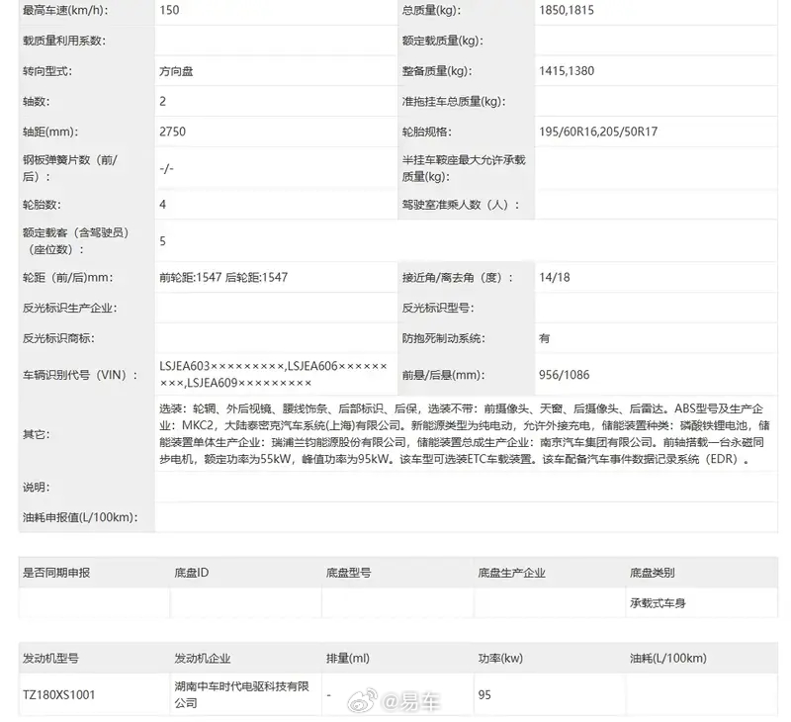The width and height of the screenshot is (791, 722).
Task: Click the 最高车速(km/h) label
Action: point(65,10)
